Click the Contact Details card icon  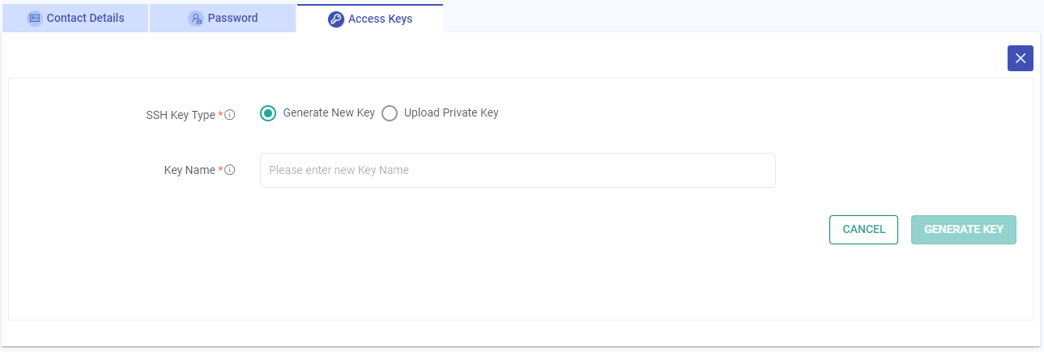[x=35, y=19]
